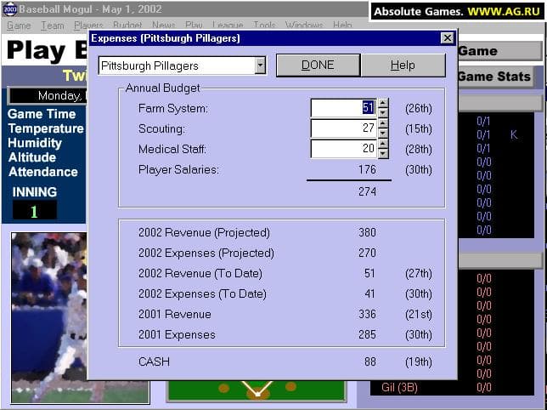Click the 2001 Revenue label
The image size is (547, 410).
click(x=175, y=314)
